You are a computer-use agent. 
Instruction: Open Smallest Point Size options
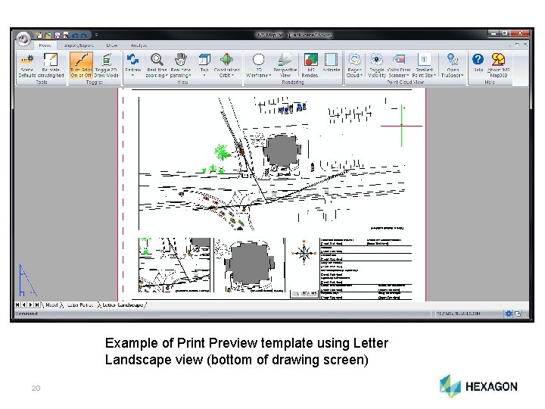(x=424, y=65)
